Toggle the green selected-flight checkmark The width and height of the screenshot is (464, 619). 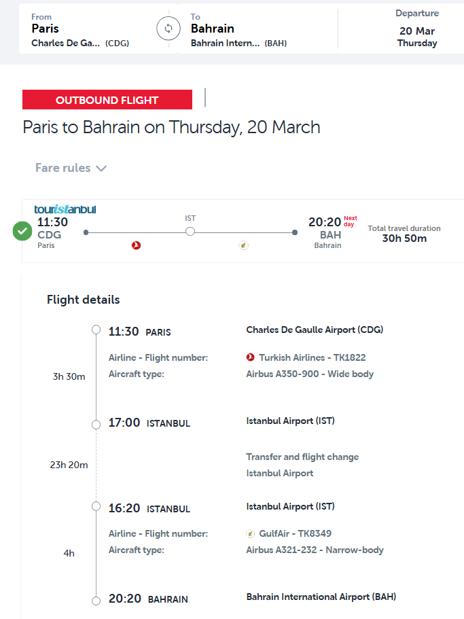click(22, 231)
